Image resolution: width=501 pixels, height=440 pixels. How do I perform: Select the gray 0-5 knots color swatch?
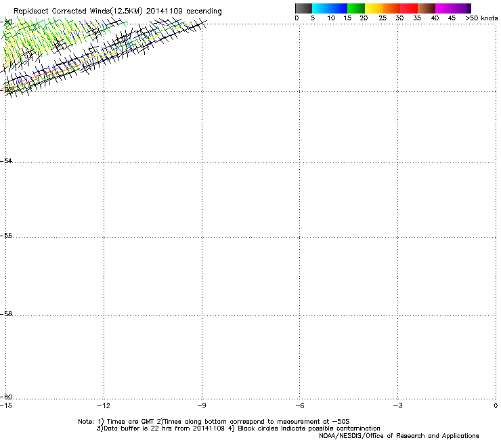[303, 8]
